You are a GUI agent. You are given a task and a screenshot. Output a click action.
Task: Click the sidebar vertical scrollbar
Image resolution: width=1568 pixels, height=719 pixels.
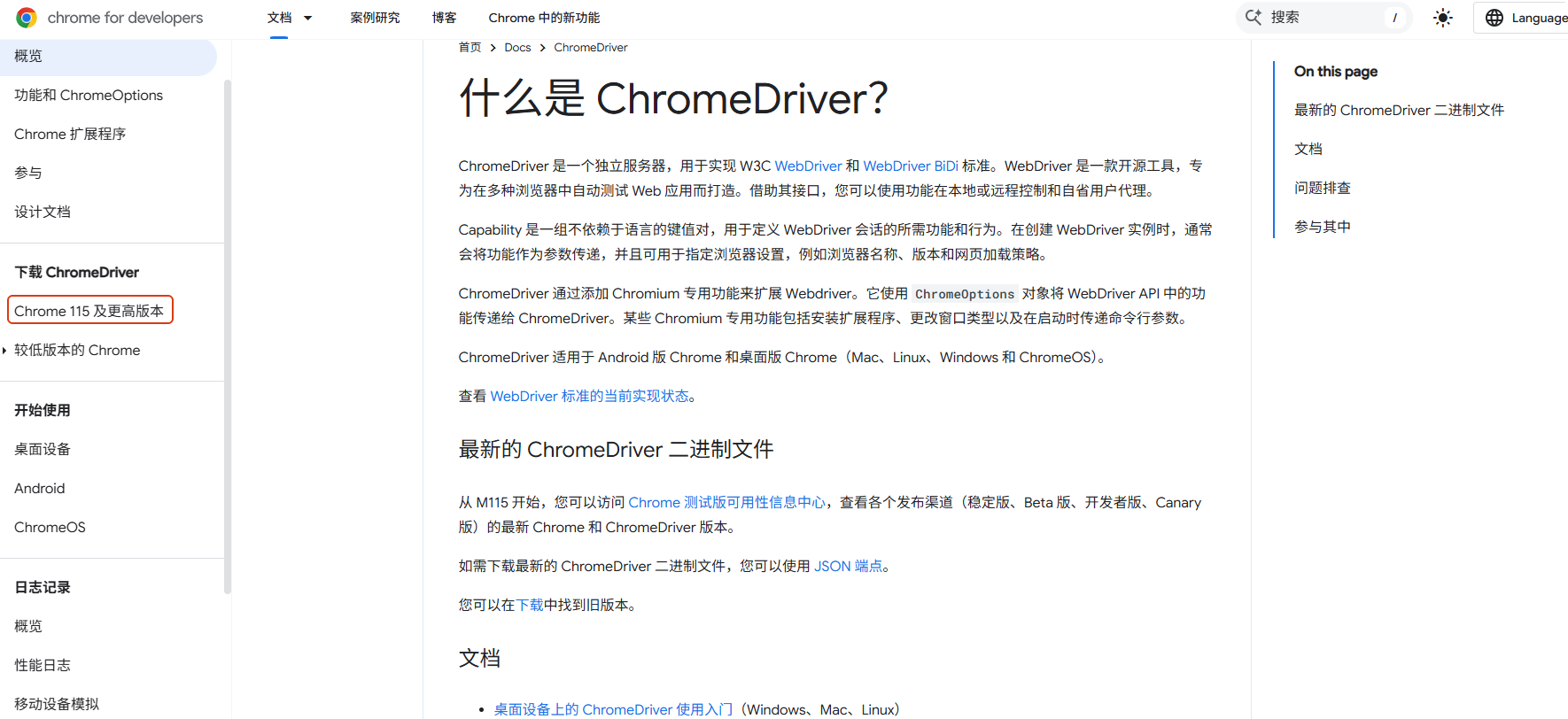coord(228,336)
